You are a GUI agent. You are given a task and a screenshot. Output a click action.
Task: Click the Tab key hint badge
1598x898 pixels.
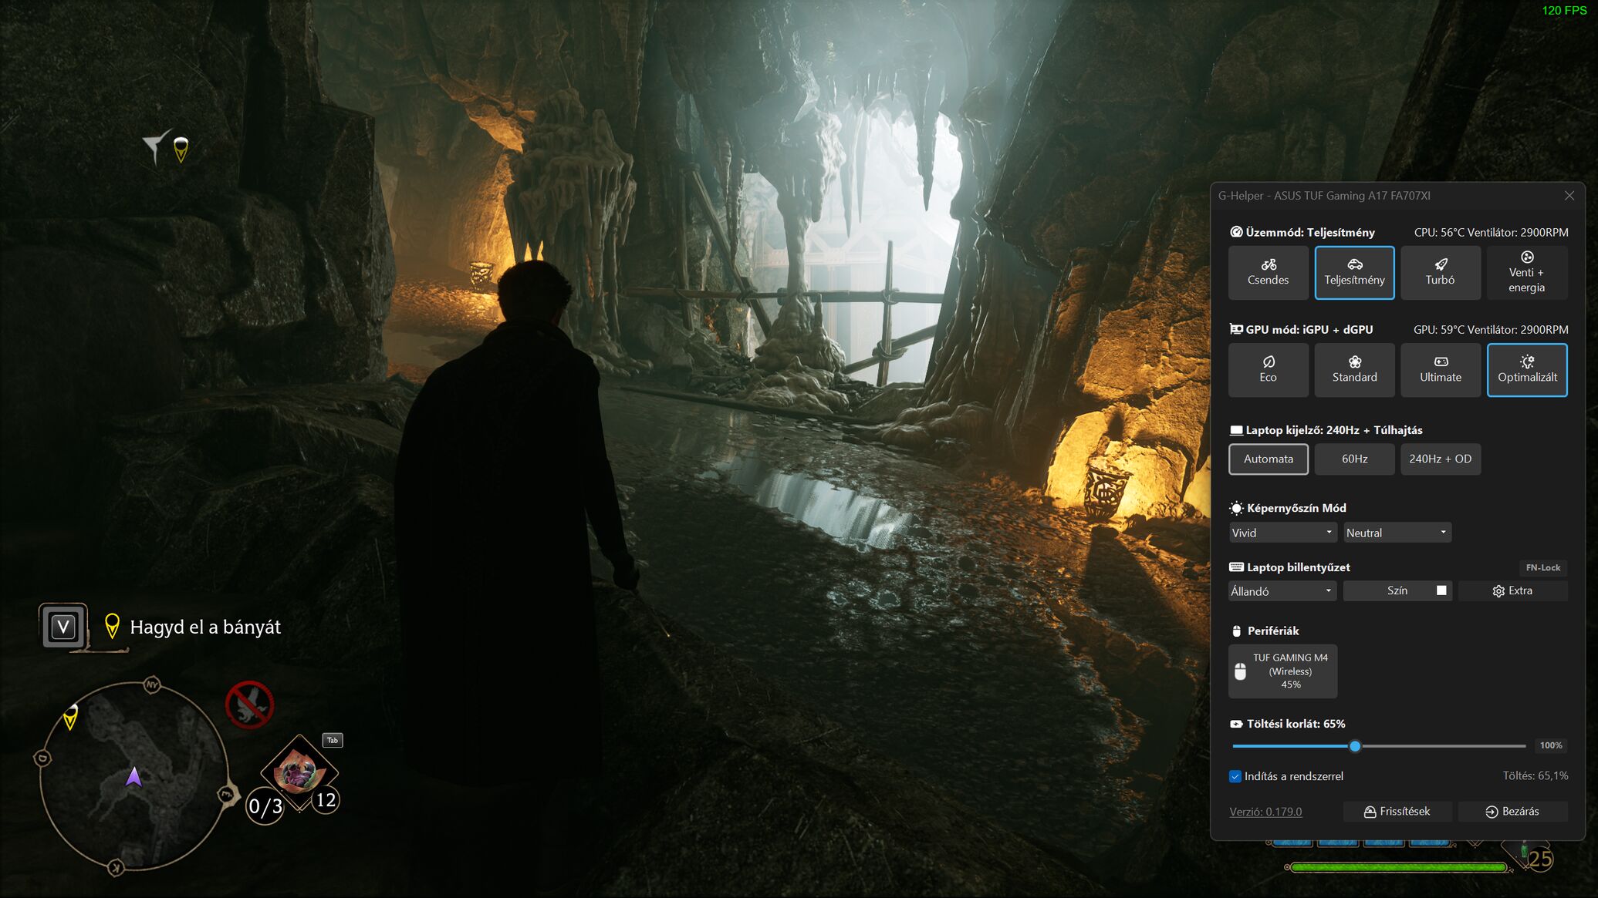(333, 740)
